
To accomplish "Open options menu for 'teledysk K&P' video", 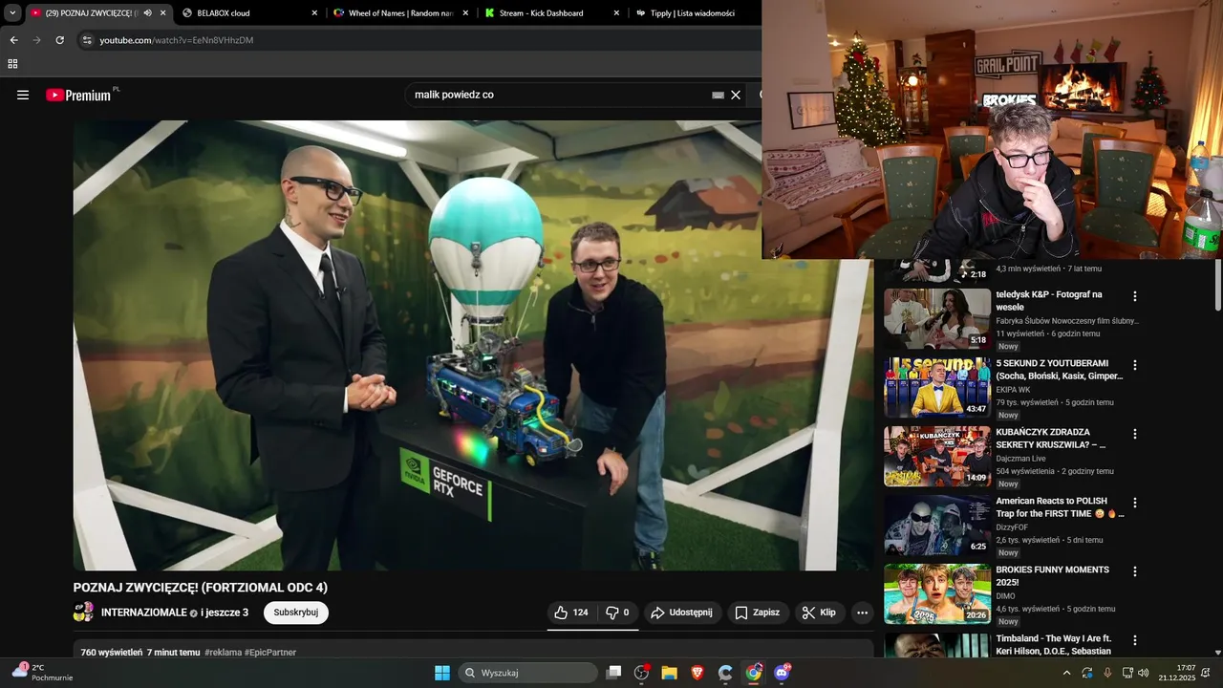I will click(1135, 296).
